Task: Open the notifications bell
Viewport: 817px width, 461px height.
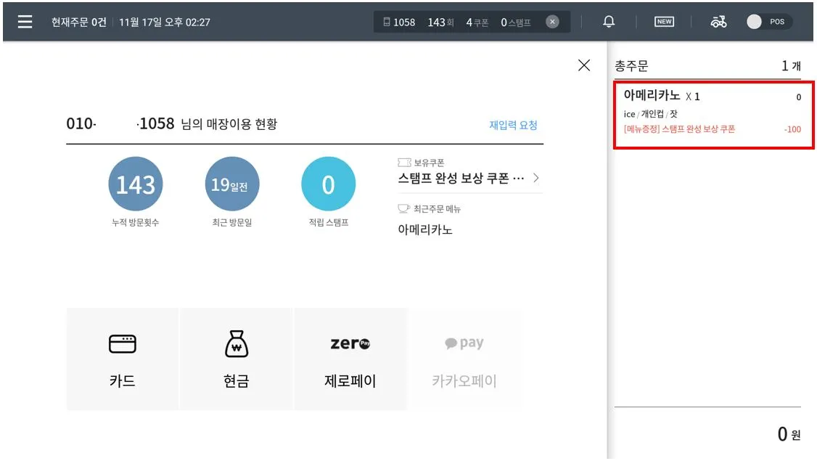Action: 609,21
